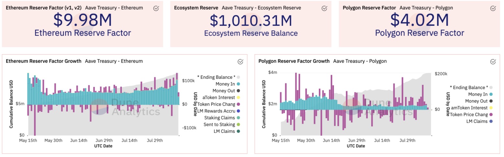This screenshot has width=504, height=157.
Task: Click May 30th tick on Polygon chart axis
Action: point(306,141)
